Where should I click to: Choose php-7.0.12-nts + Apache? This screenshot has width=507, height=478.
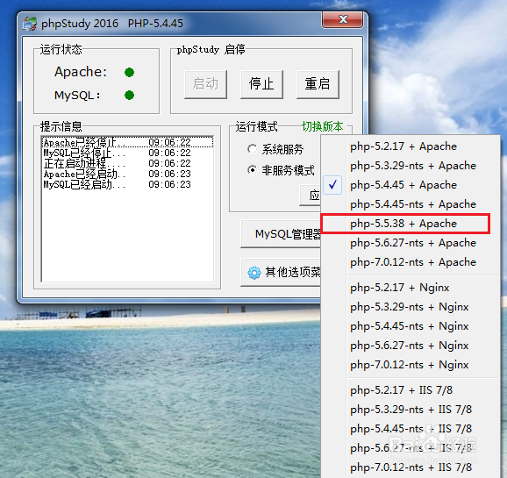(x=411, y=262)
